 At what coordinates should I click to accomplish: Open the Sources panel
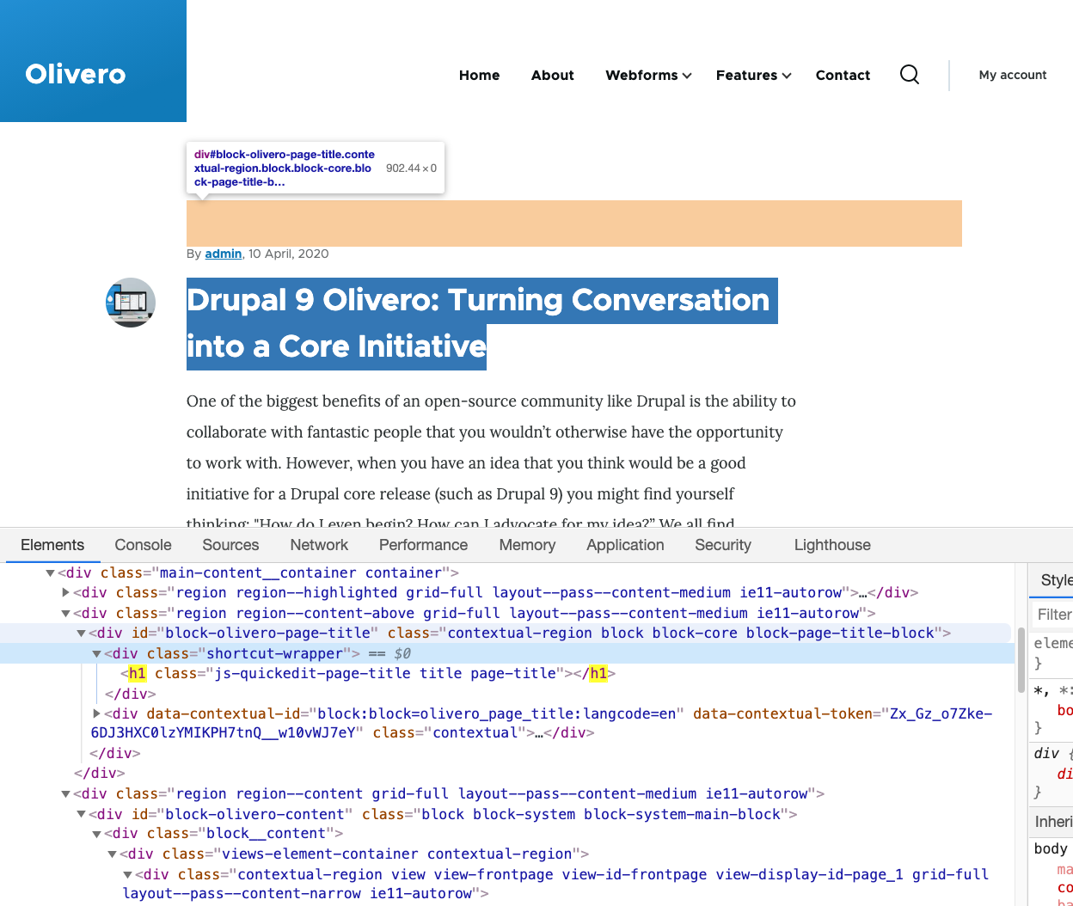(x=230, y=545)
